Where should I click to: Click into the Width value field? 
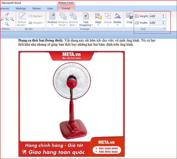(156, 23)
